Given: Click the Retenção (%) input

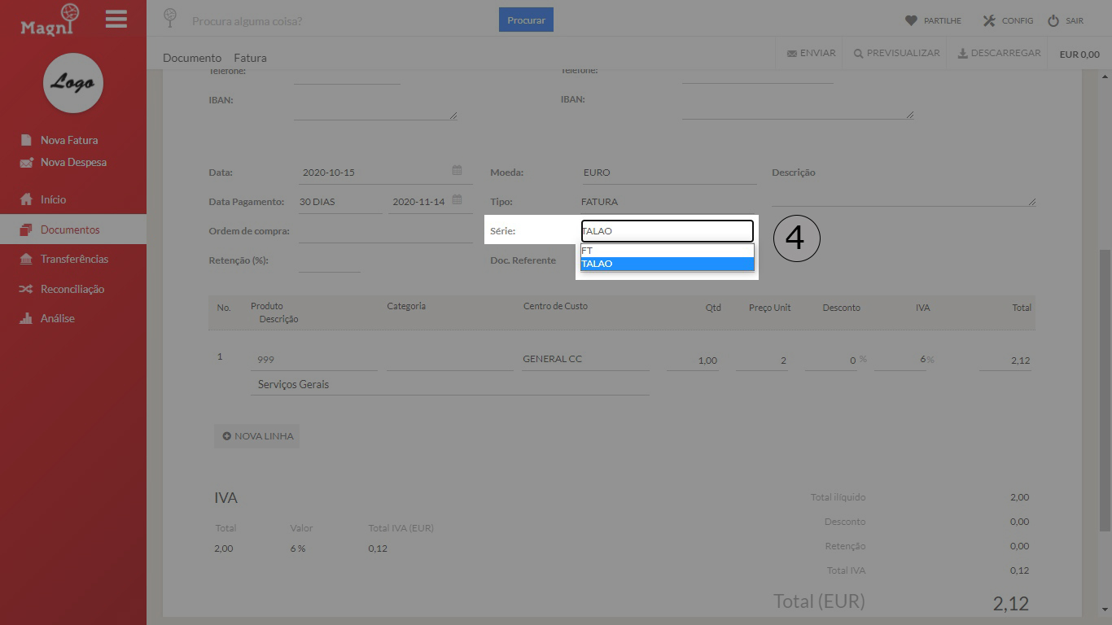Looking at the screenshot, I should pyautogui.click(x=329, y=260).
